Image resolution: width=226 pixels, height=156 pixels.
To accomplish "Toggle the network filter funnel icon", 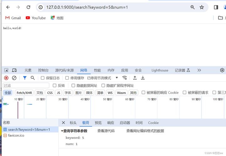I will 25,78.
